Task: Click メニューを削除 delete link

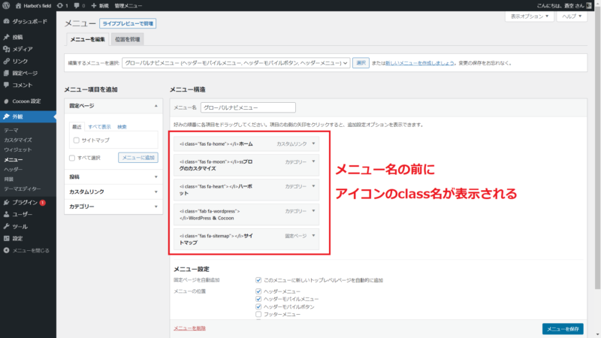Action: pyautogui.click(x=190, y=328)
